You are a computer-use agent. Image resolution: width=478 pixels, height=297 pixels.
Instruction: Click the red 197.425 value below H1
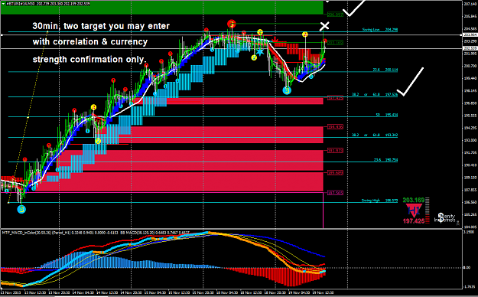[414, 221]
